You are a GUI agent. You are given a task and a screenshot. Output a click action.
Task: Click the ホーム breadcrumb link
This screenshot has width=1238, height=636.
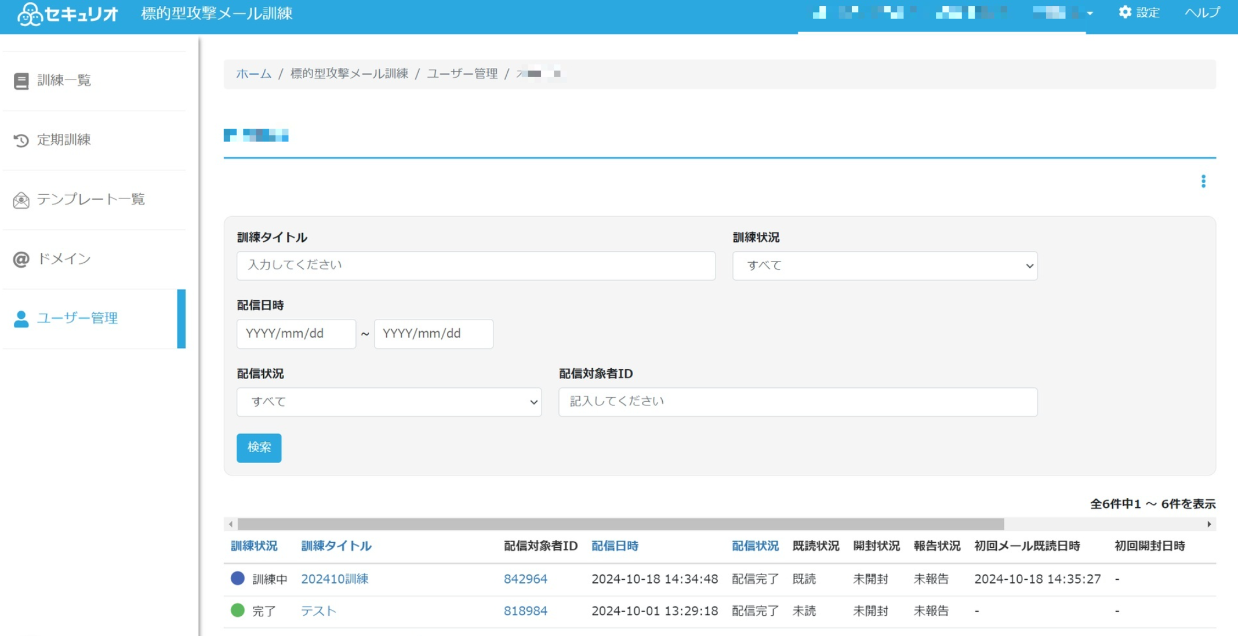[253, 74]
